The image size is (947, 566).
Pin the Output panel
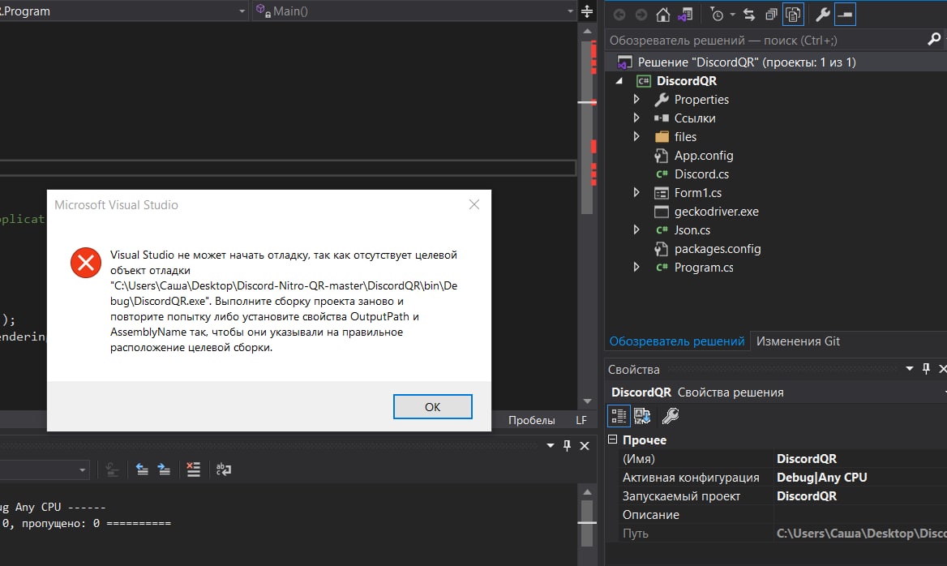point(567,446)
